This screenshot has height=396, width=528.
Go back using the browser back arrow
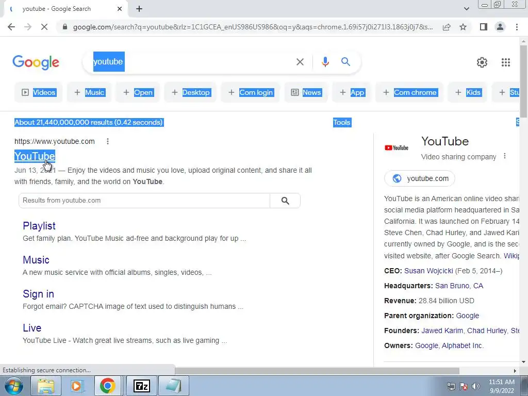click(x=11, y=27)
